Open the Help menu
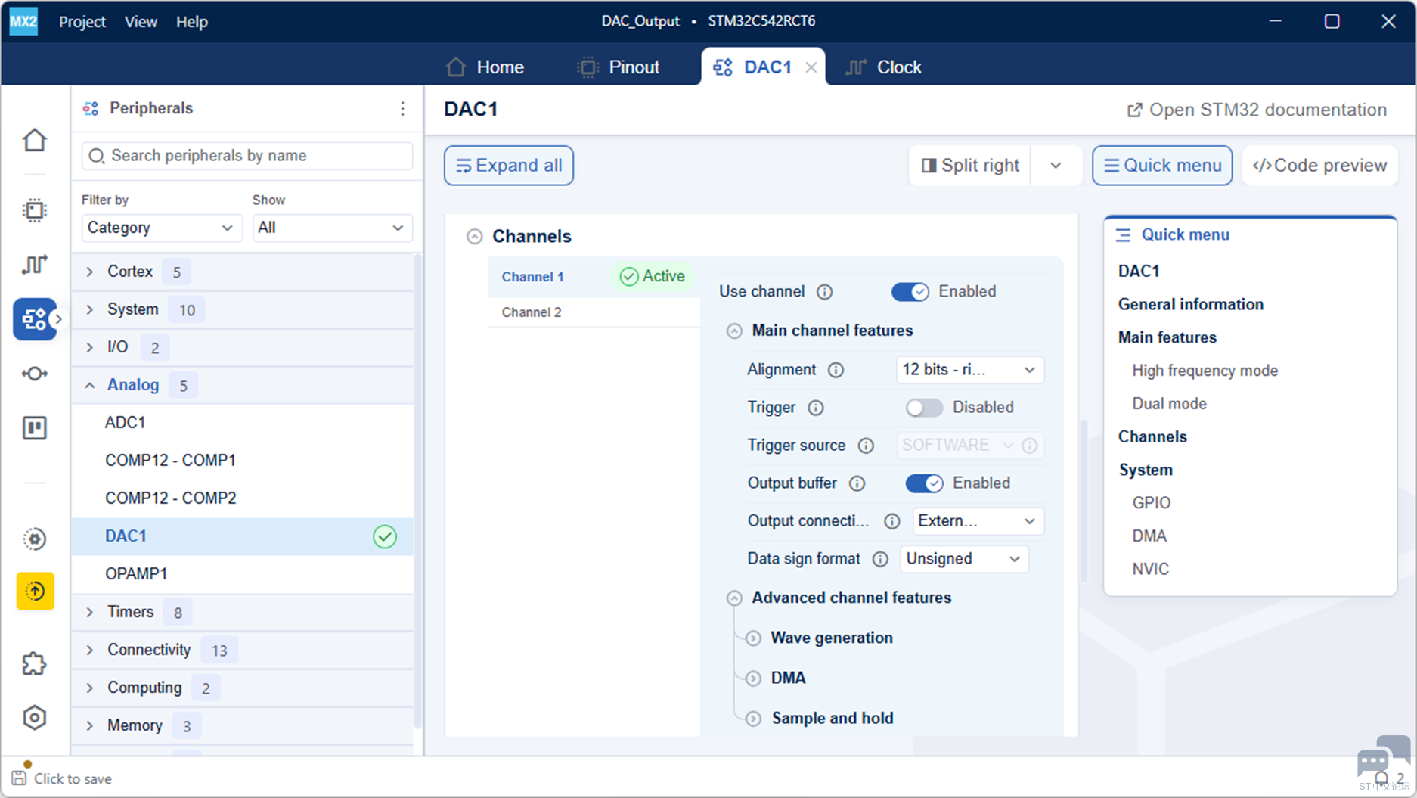 click(192, 22)
